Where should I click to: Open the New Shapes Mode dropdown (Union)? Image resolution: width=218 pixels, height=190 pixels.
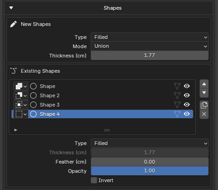coord(149,46)
